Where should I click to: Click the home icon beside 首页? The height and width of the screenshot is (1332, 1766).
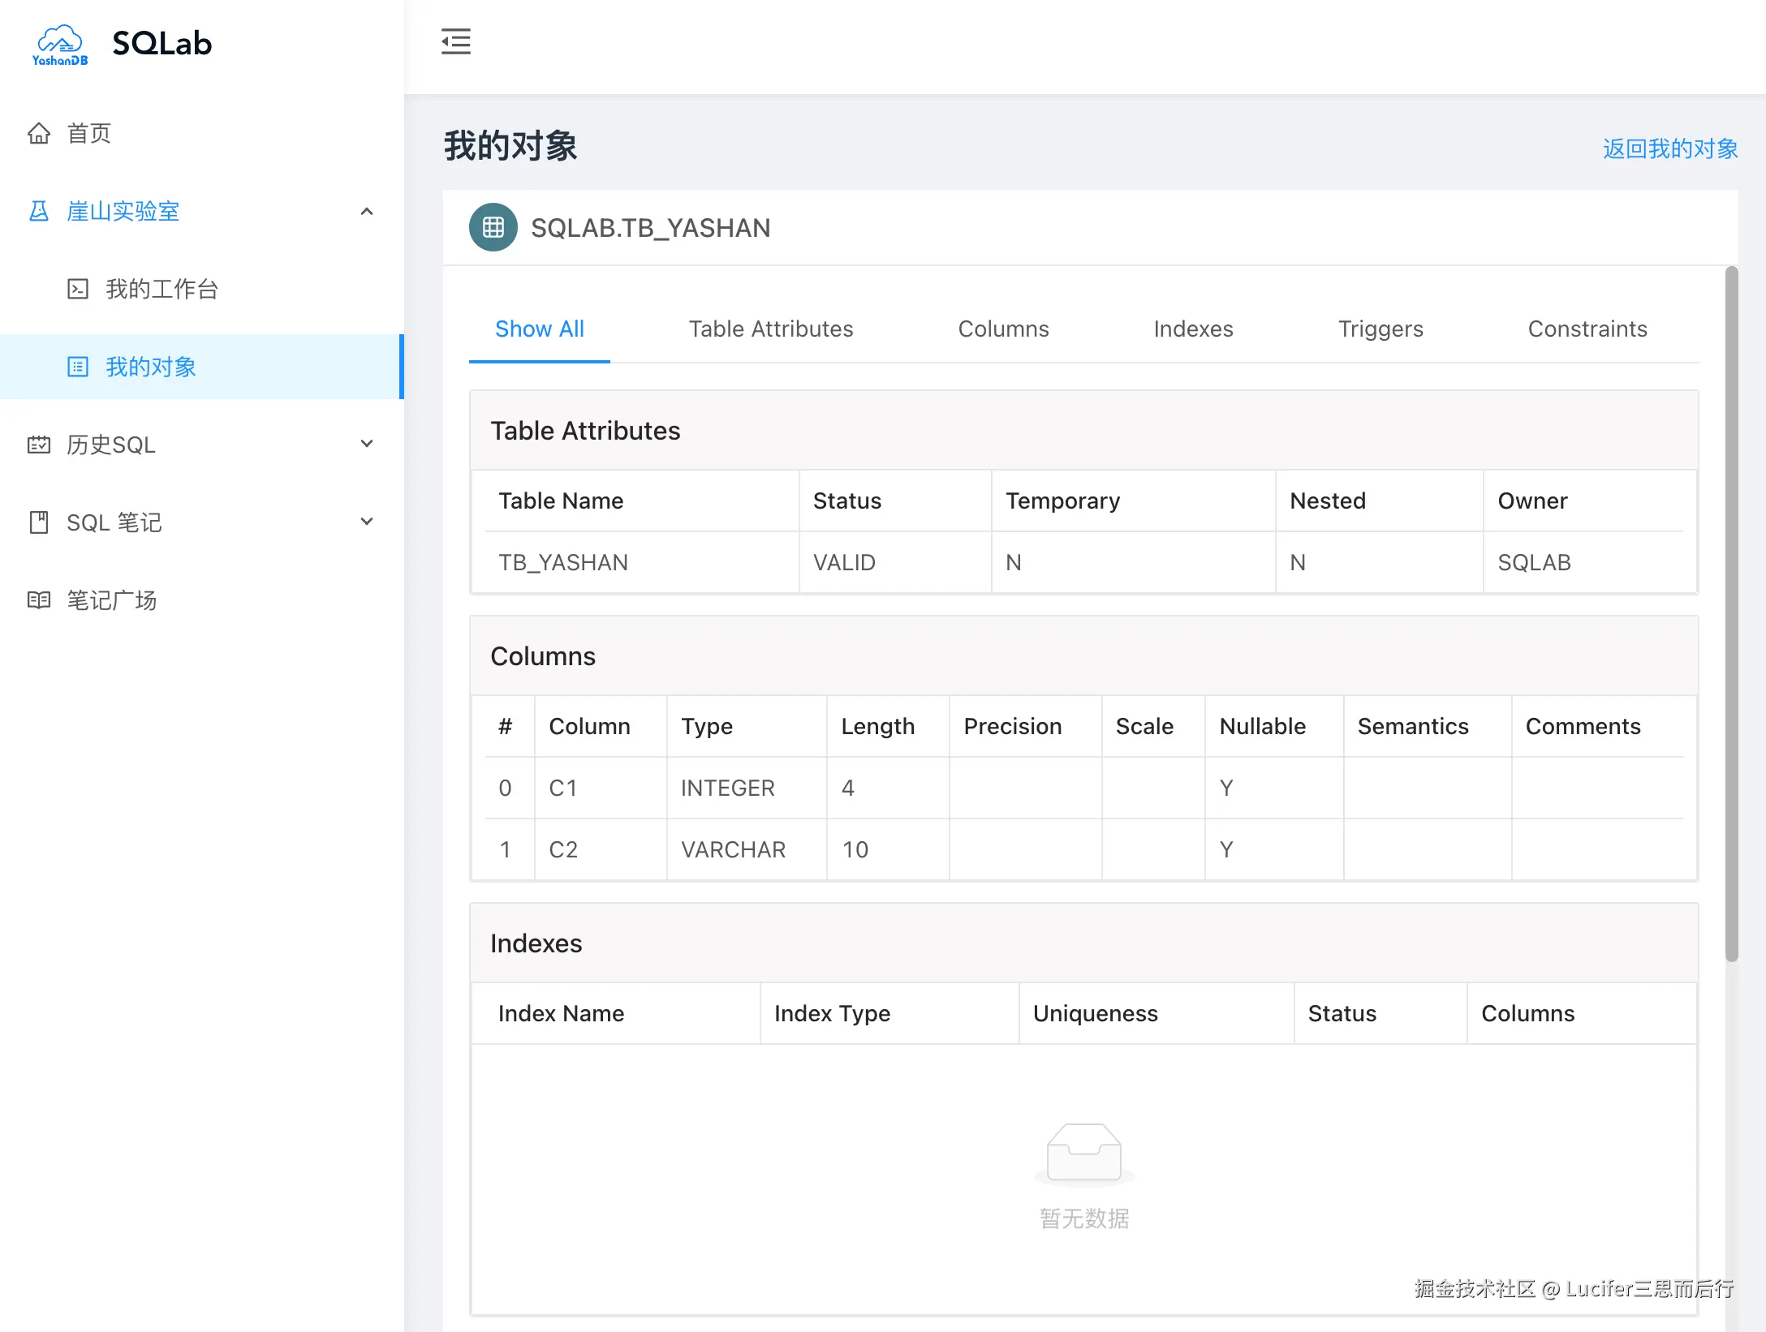coord(39,133)
